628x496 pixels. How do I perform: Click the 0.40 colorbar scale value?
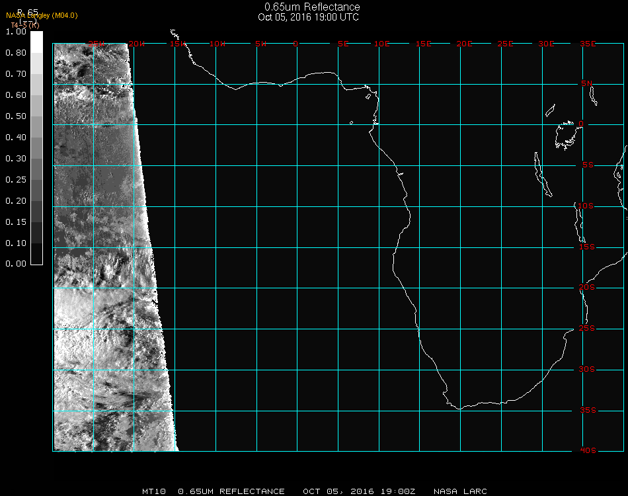click(x=16, y=138)
